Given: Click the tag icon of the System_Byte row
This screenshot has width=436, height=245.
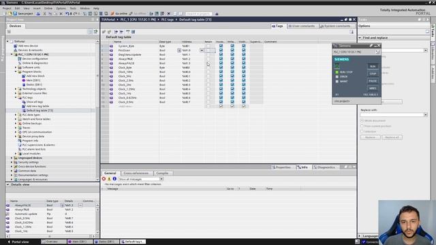Looking at the screenshot, I should (x=111, y=46).
